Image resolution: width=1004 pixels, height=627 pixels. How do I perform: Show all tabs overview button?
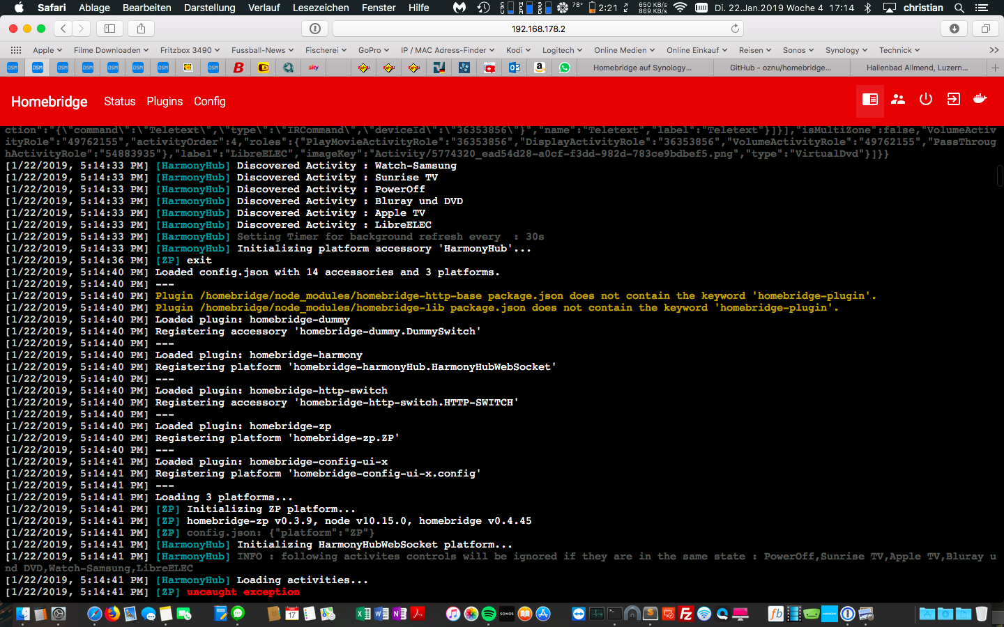(x=985, y=29)
